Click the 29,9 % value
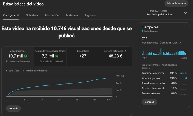 point(173,78)
